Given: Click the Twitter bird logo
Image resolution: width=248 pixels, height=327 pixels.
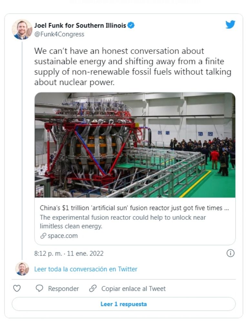Looking at the screenshot, I should [230, 25].
